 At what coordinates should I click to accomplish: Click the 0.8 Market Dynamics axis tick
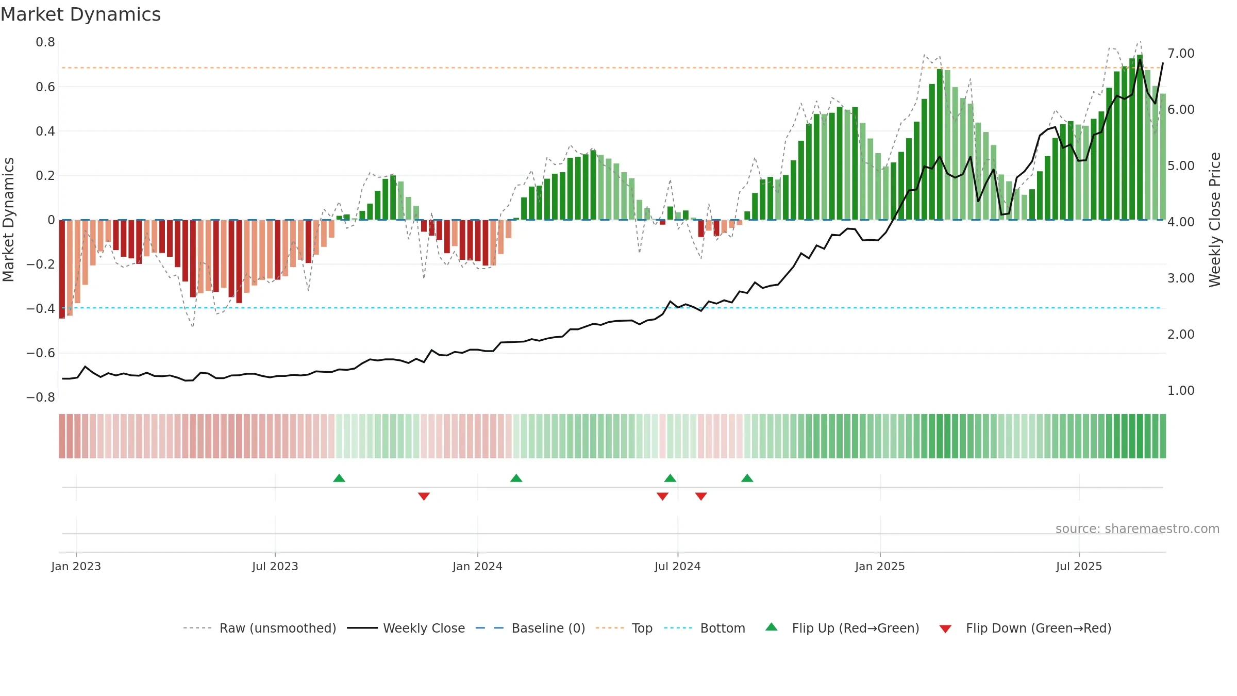click(45, 42)
